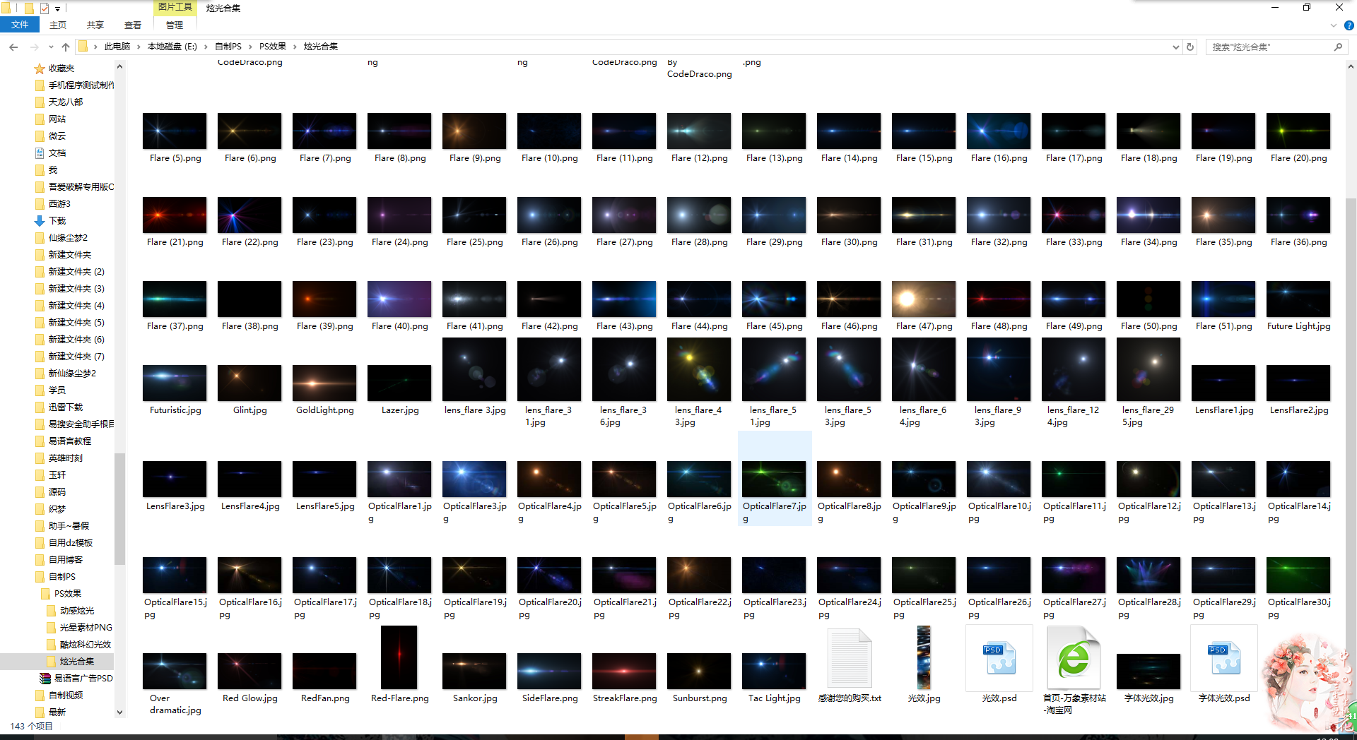Switch to the 管理 picture tools tab
The width and height of the screenshot is (1357, 740).
pos(174,25)
